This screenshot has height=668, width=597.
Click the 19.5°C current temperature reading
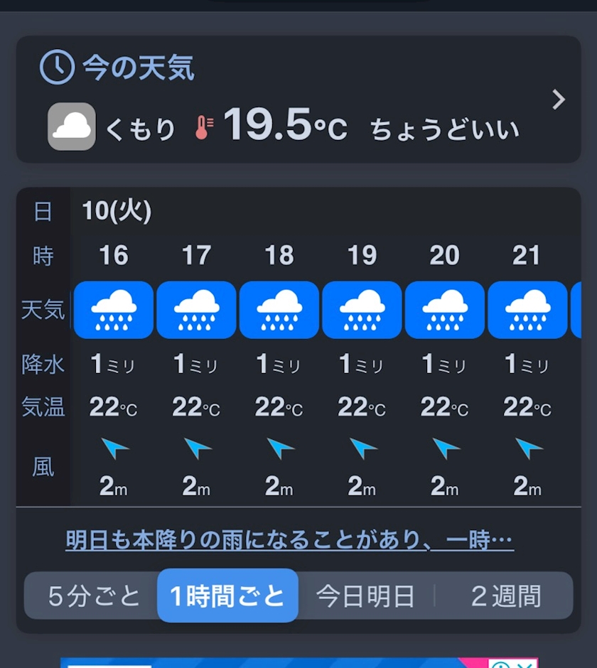(285, 126)
